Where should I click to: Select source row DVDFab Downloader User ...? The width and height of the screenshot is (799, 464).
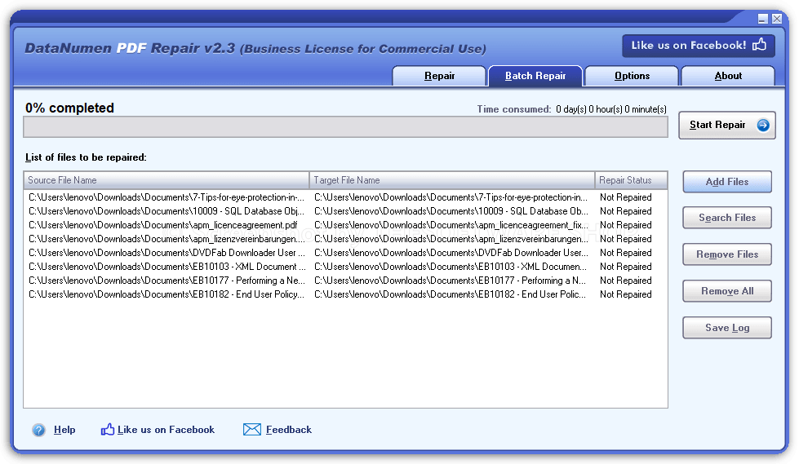[x=166, y=253]
